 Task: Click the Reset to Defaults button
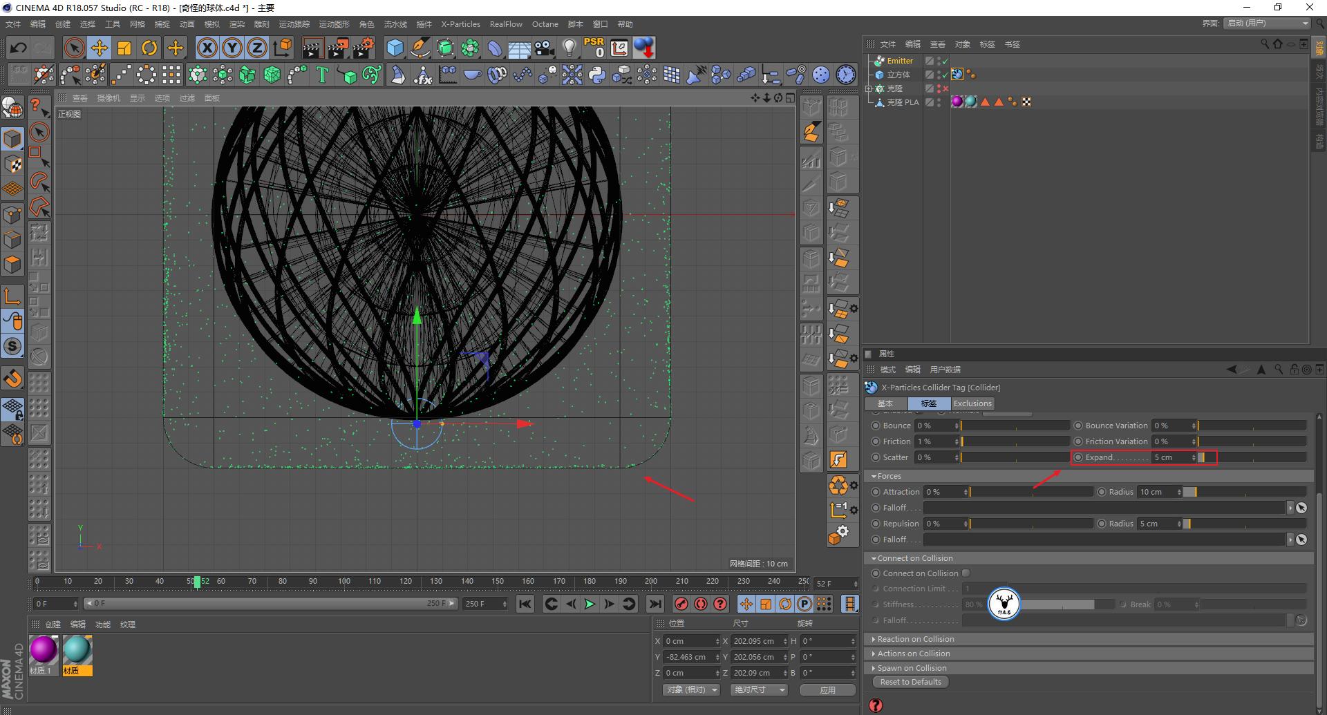click(910, 682)
